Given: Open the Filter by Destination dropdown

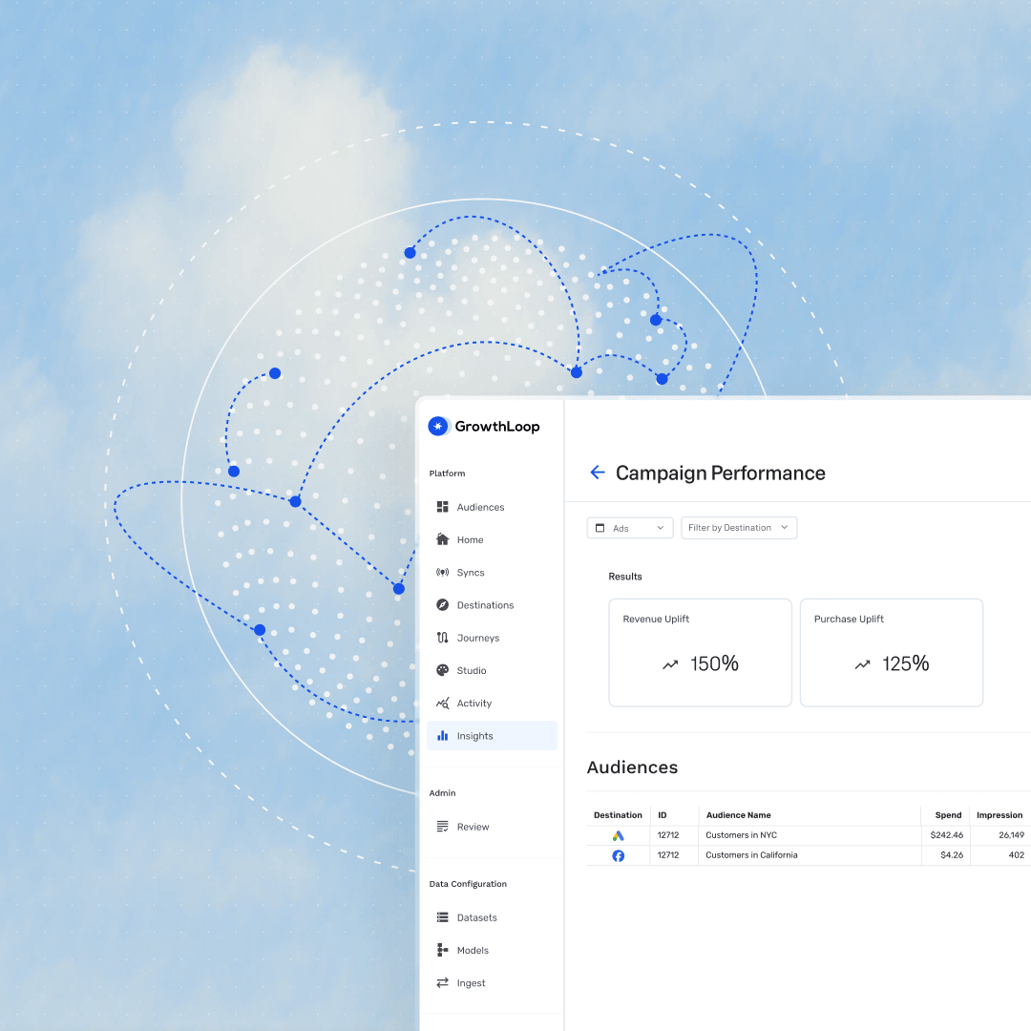Looking at the screenshot, I should [738, 528].
